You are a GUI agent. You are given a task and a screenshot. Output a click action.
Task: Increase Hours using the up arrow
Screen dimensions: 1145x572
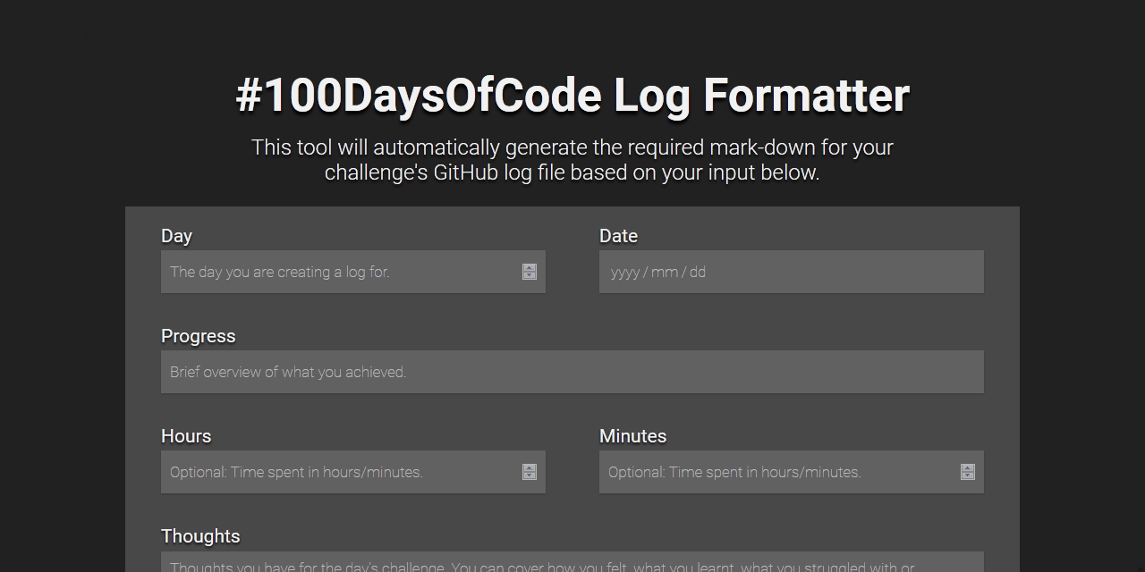tap(530, 468)
